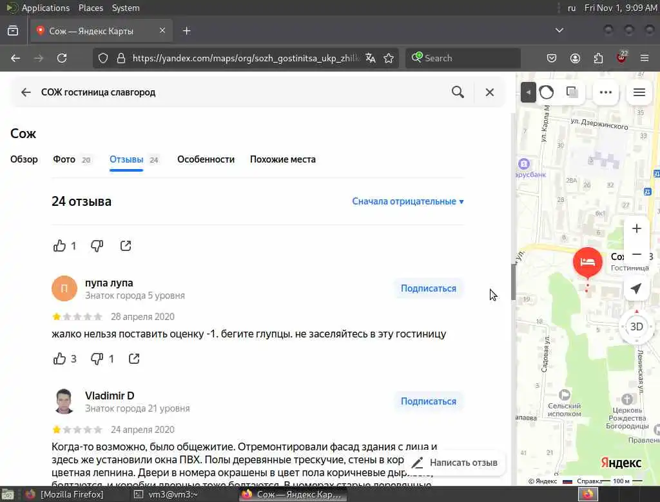Image resolution: width=660 pixels, height=502 pixels.
Task: Switch to the Обзор tab
Action: coord(24,159)
